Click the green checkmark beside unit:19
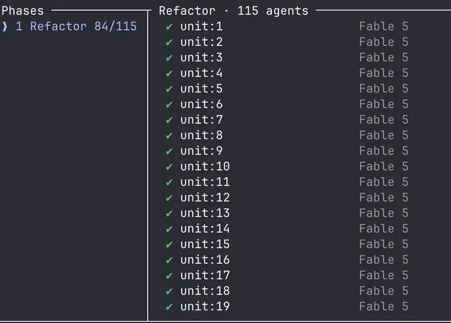The image size is (451, 323). [169, 306]
